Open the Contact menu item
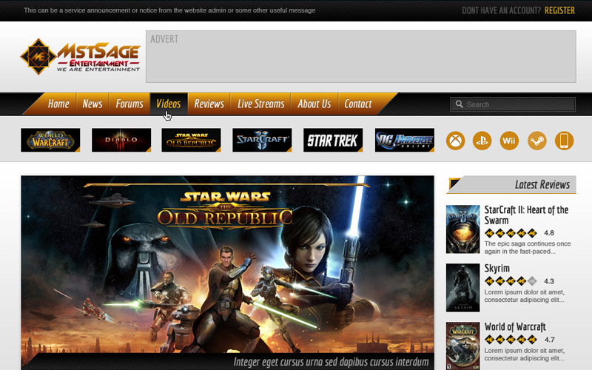Image resolution: width=592 pixels, height=370 pixels. click(358, 104)
